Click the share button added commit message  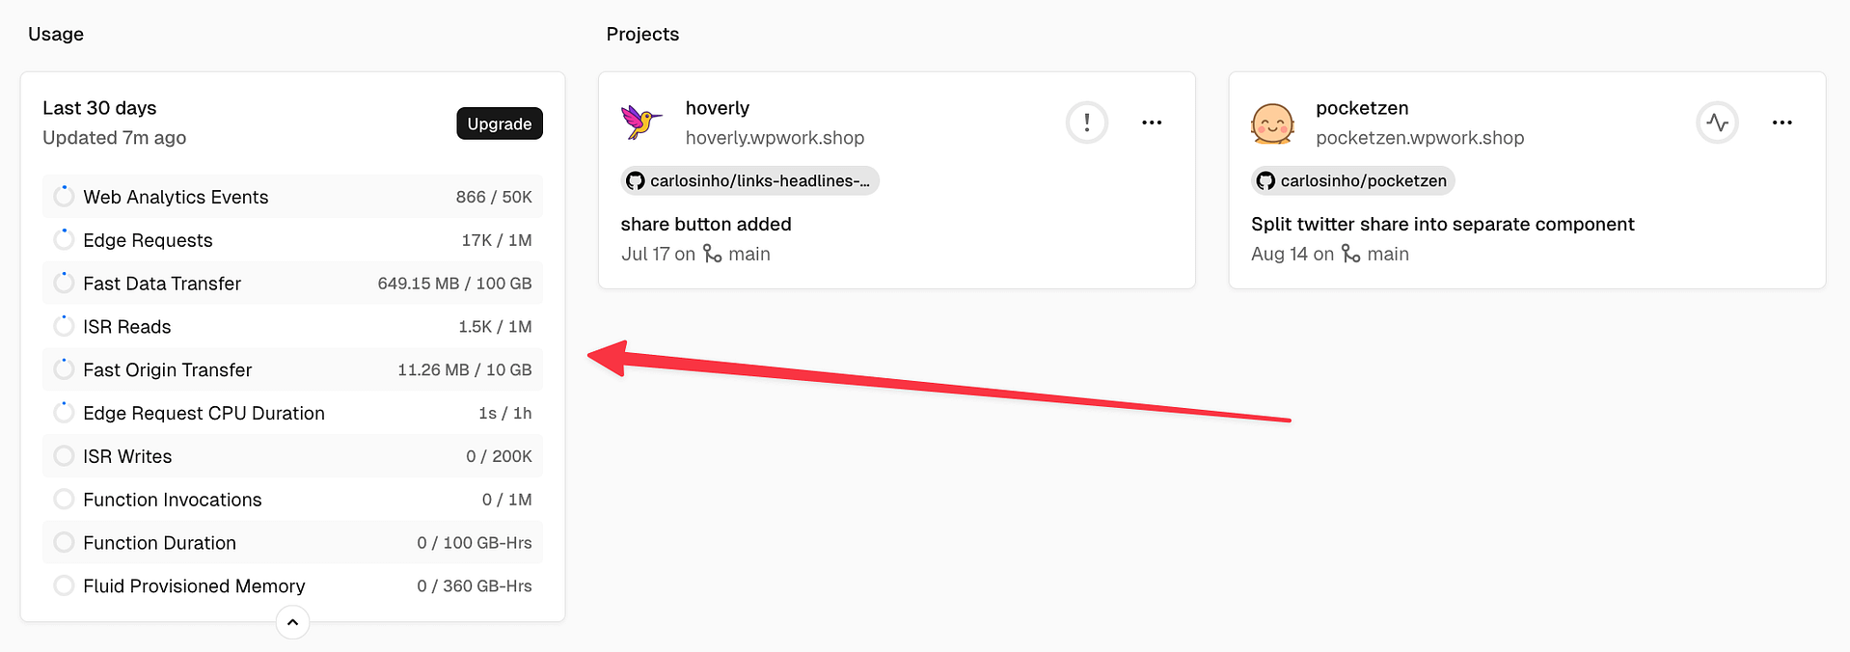tap(706, 224)
